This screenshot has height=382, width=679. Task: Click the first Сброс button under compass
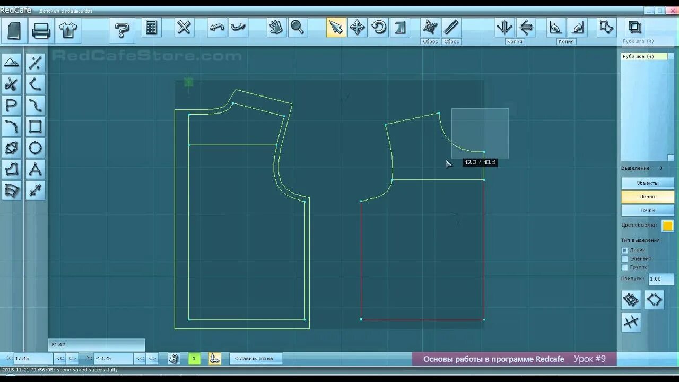430,41
